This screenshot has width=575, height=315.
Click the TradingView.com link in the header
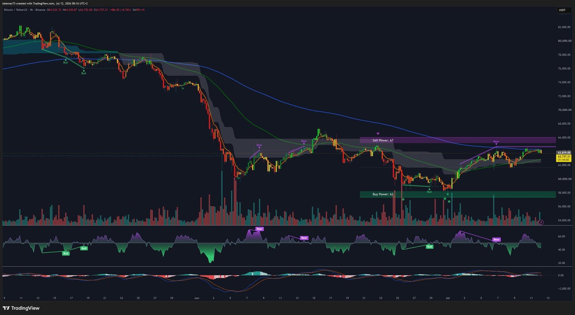coord(43,3)
